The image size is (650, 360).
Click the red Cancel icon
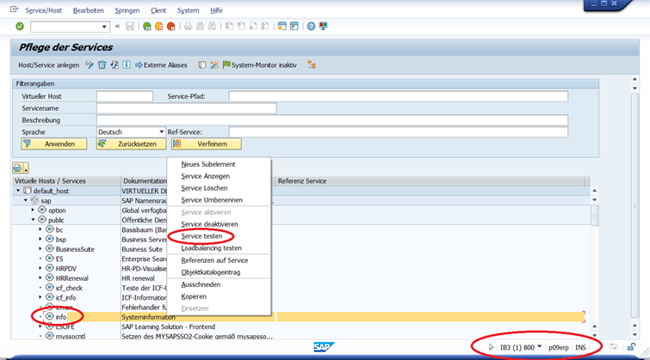[170, 27]
